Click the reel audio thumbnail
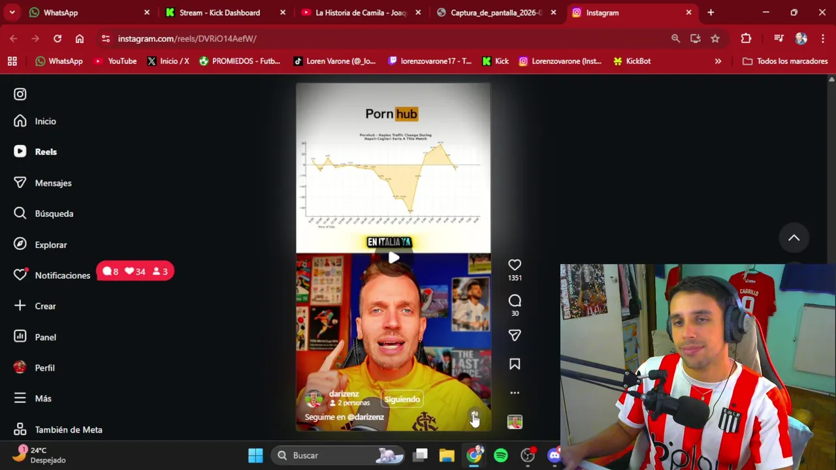 click(x=515, y=422)
